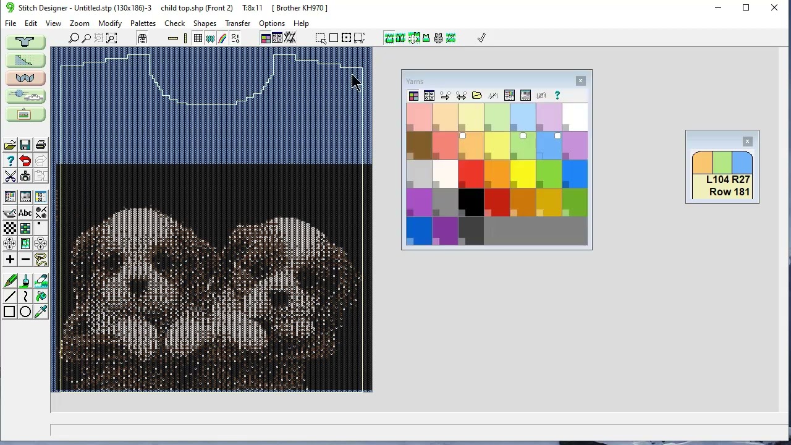Open the Modify menu
The height and width of the screenshot is (445, 791).
[x=109, y=23]
